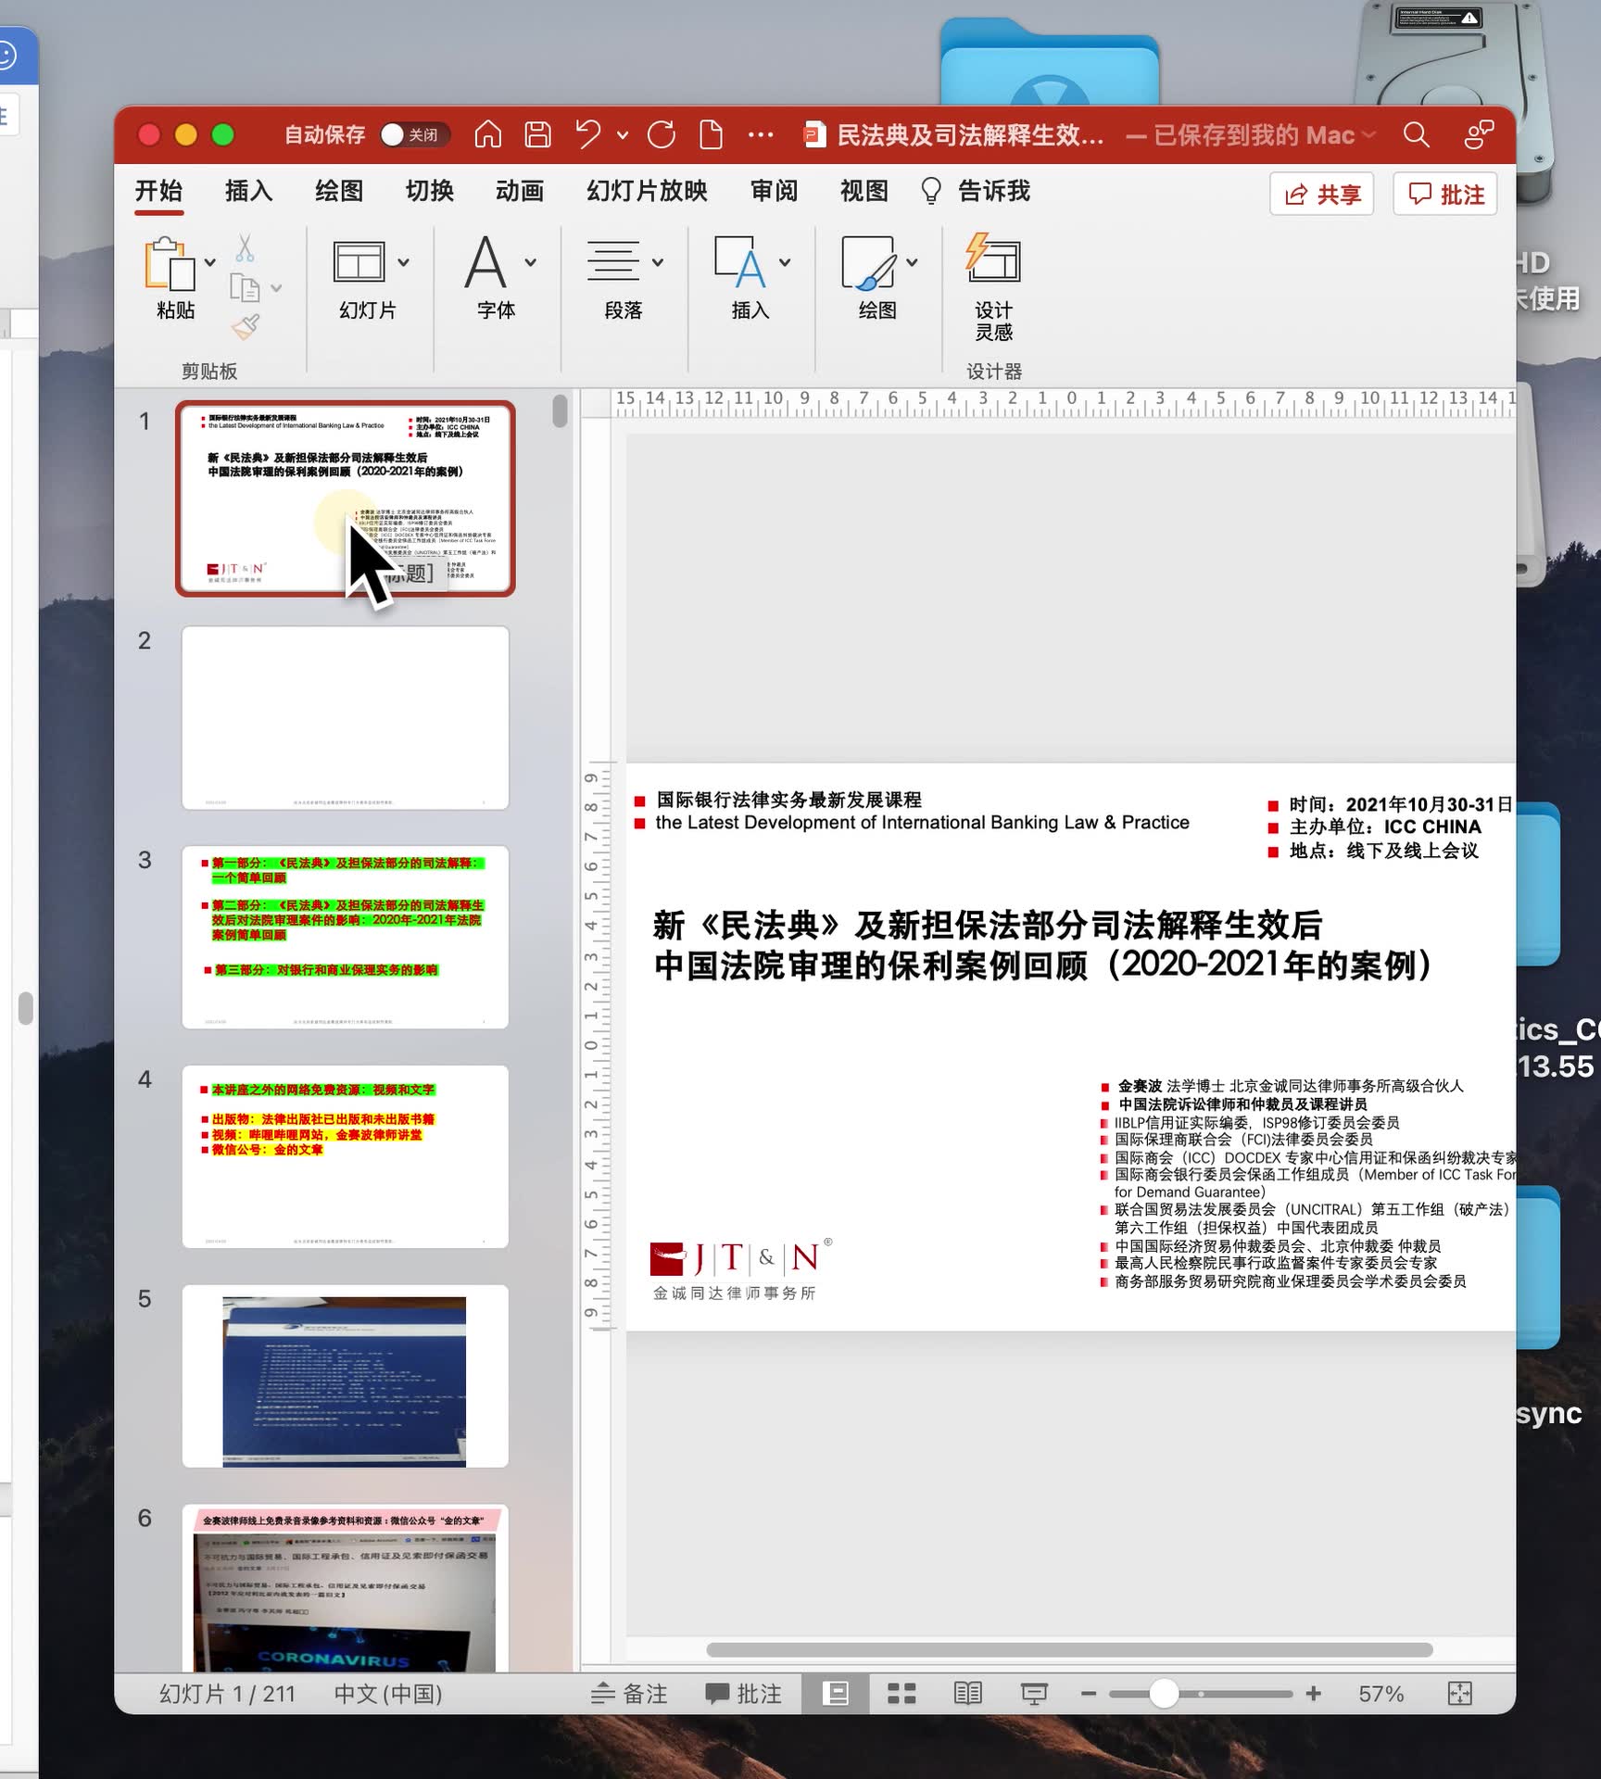
Task: Click the Redo circular arrow icon
Action: 662,135
